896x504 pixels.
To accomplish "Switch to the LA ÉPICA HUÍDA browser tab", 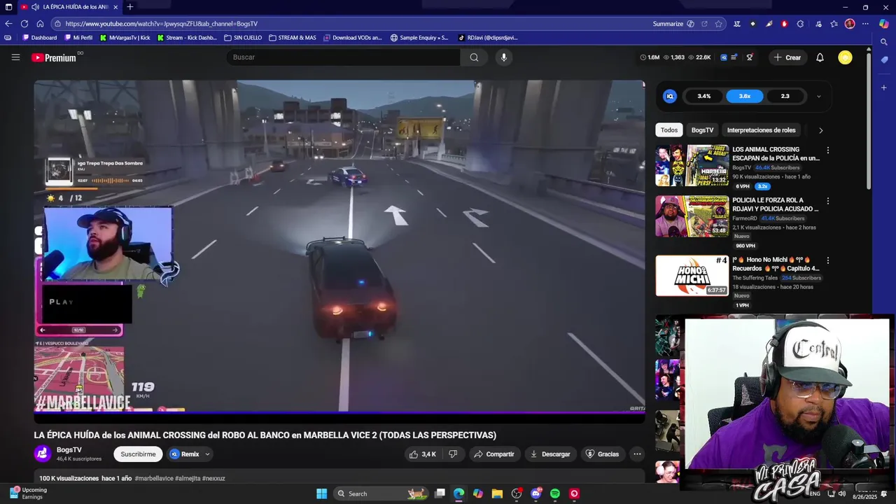I will click(70, 7).
